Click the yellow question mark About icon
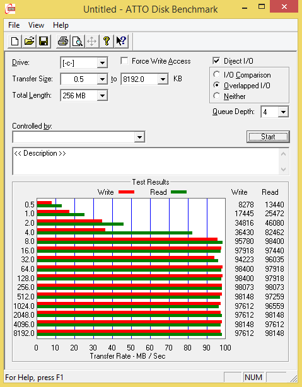The height and width of the screenshot is (387, 302). [x=107, y=41]
